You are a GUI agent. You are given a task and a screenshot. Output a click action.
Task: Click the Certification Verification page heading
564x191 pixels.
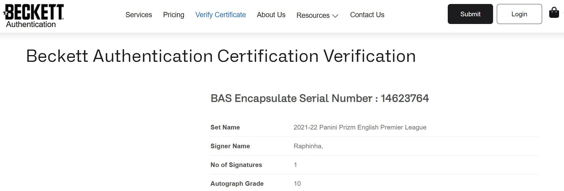(x=221, y=56)
